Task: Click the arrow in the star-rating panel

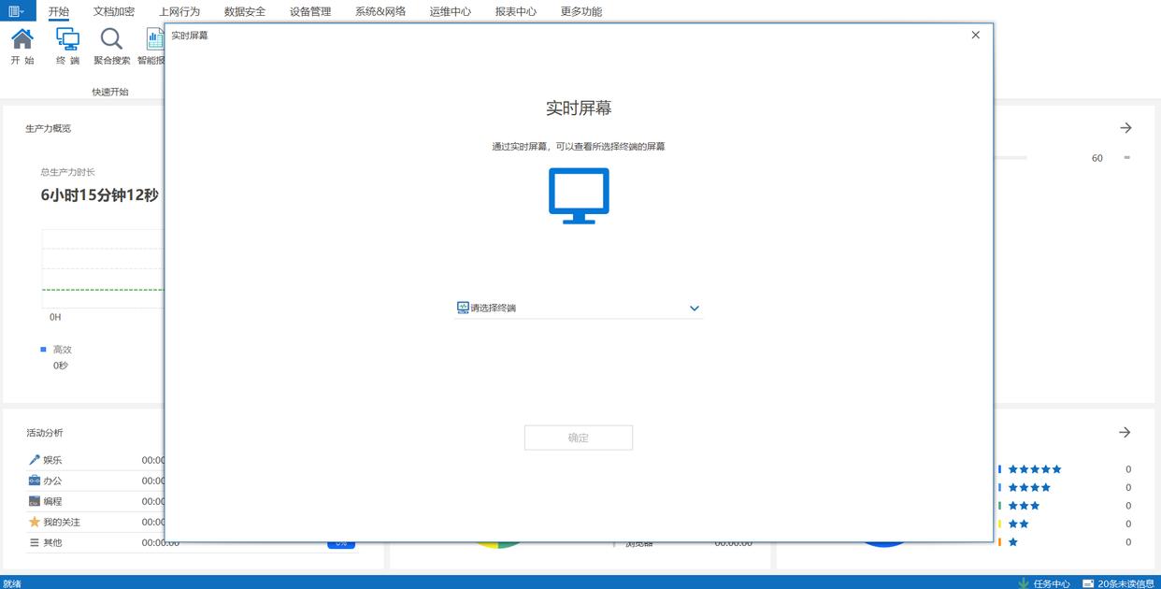Action: (x=1125, y=433)
